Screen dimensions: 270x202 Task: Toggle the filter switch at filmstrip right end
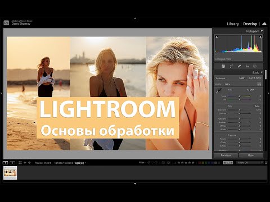coord(266,163)
